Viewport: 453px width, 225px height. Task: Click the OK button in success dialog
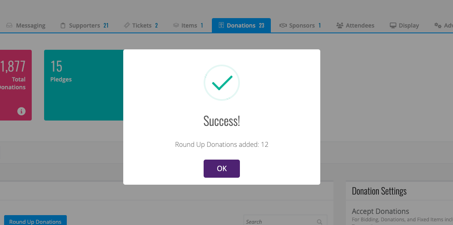click(222, 169)
